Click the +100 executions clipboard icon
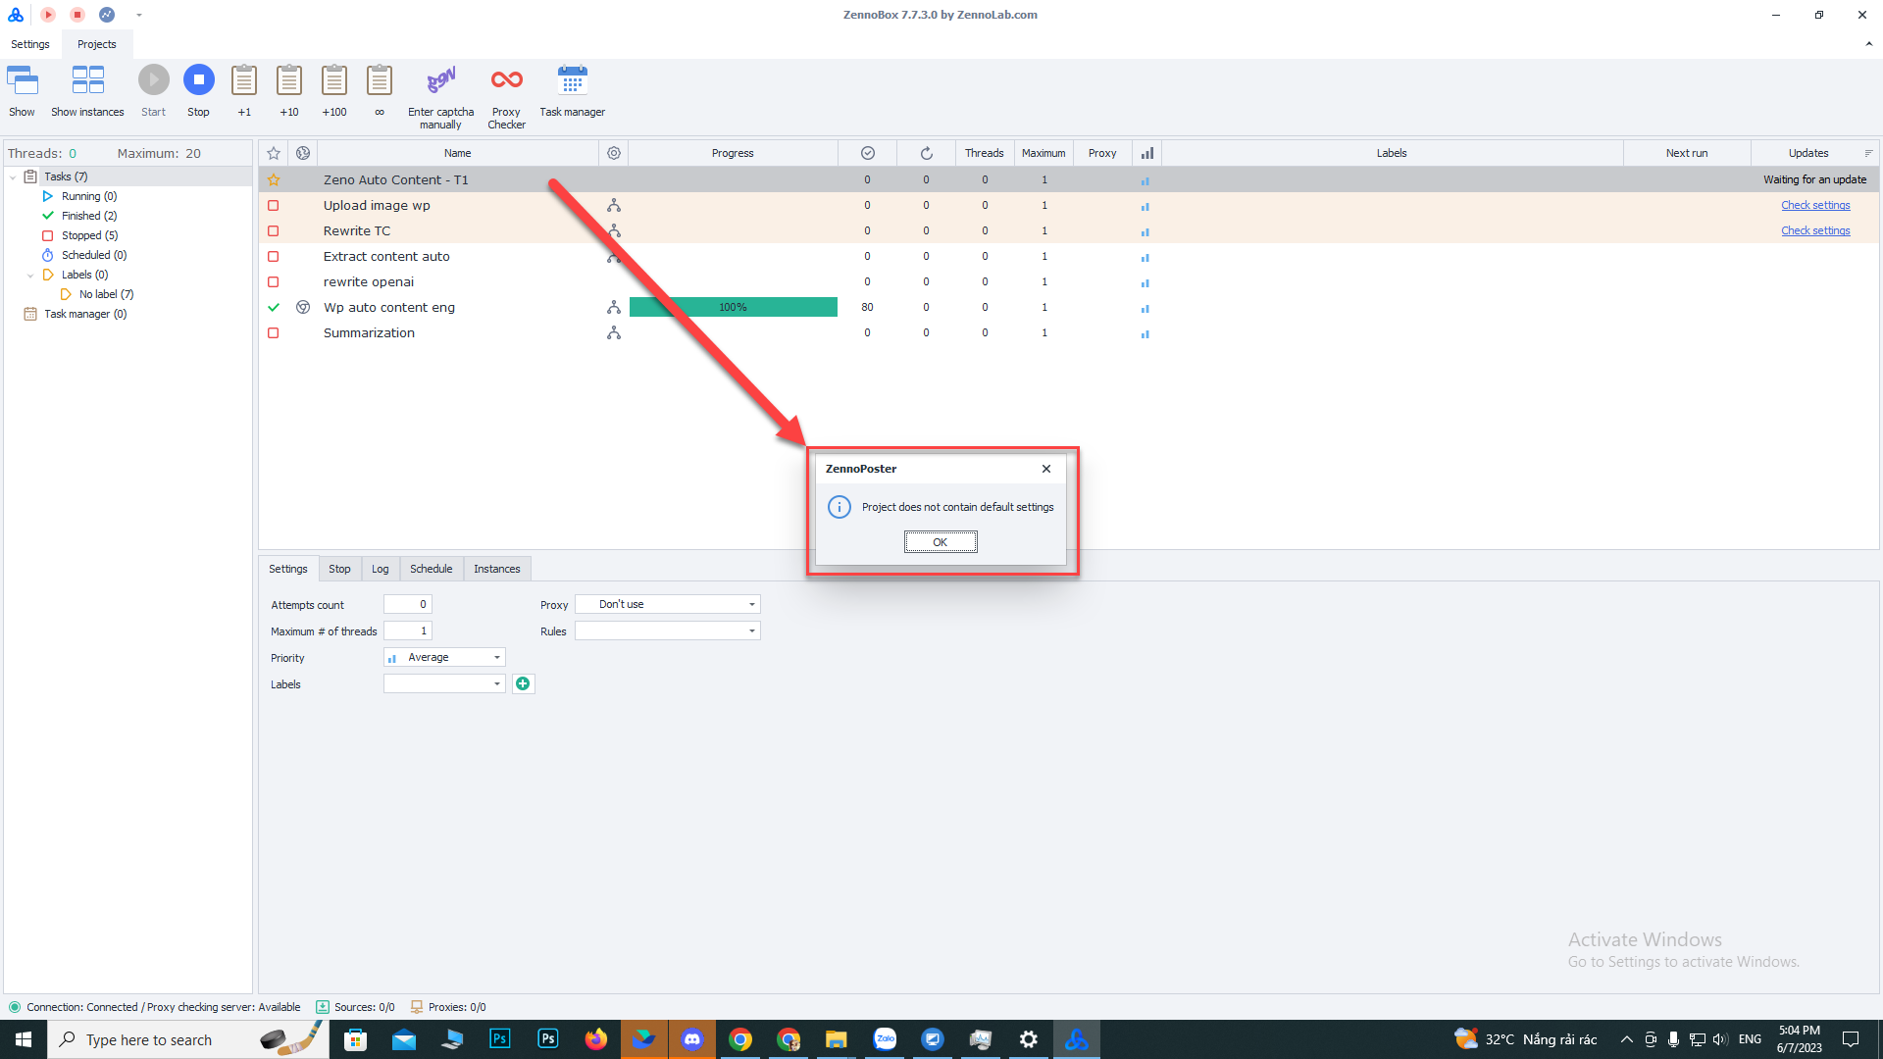1883x1059 pixels. 334,80
